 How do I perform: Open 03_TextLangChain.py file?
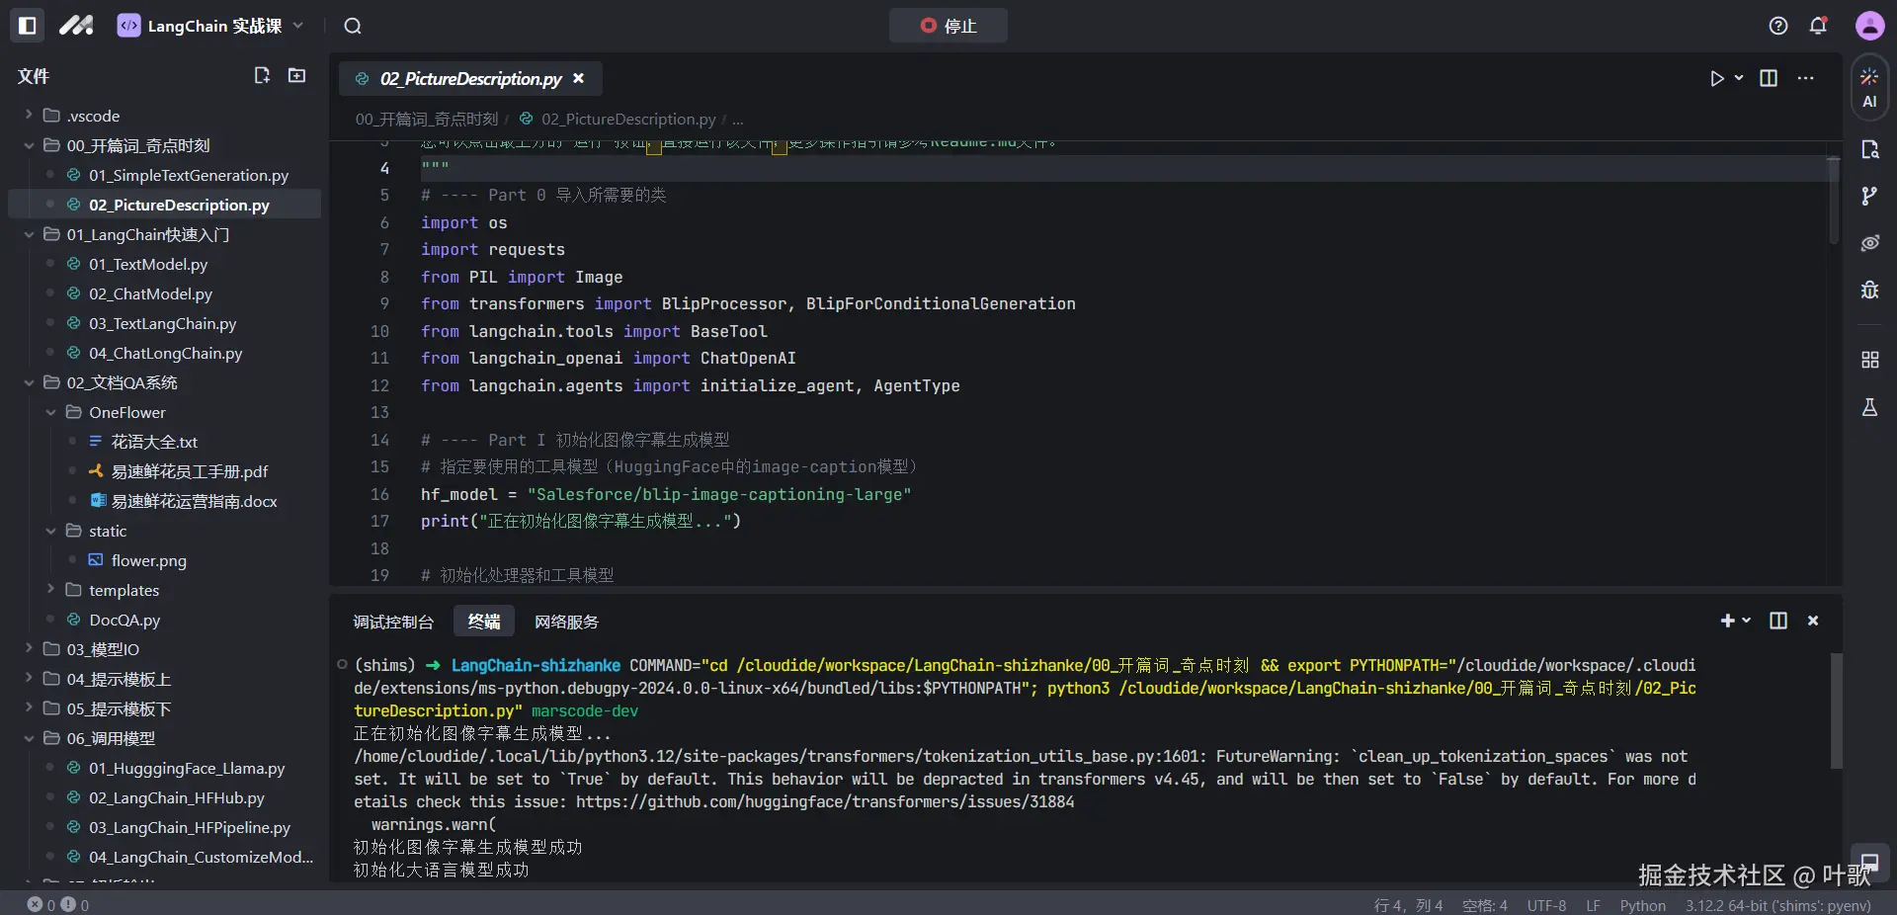[x=165, y=323]
